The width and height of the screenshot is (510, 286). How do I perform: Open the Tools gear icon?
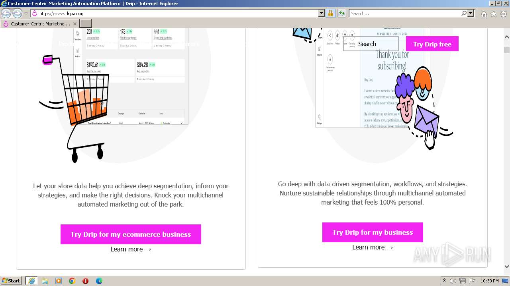point(503,14)
